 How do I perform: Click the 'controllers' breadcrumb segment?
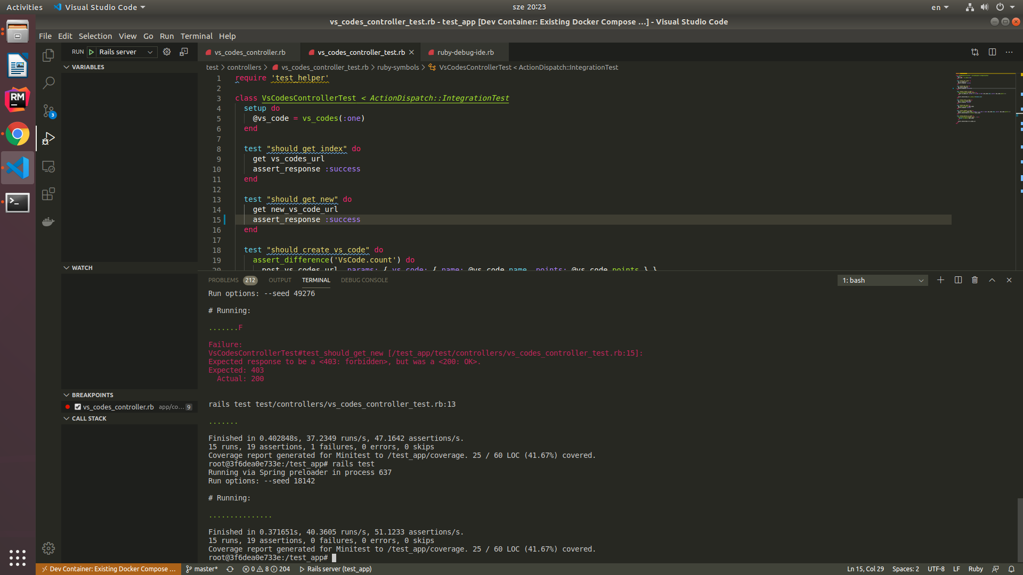coord(244,67)
